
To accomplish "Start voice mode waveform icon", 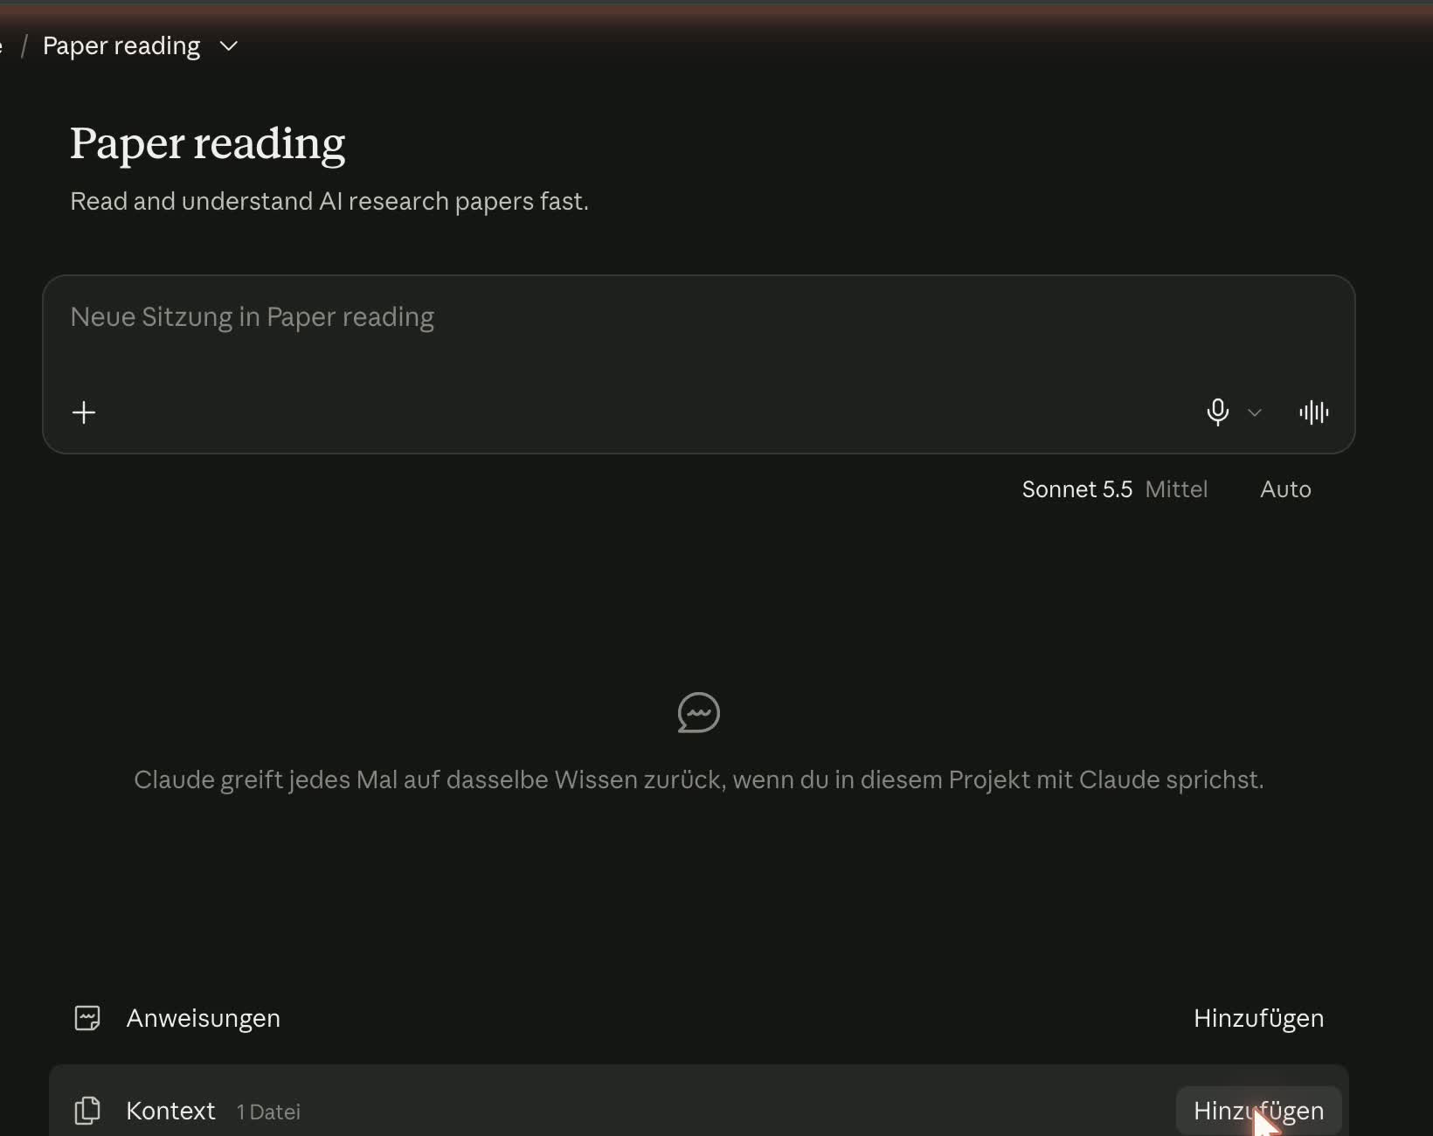I will tap(1313, 412).
